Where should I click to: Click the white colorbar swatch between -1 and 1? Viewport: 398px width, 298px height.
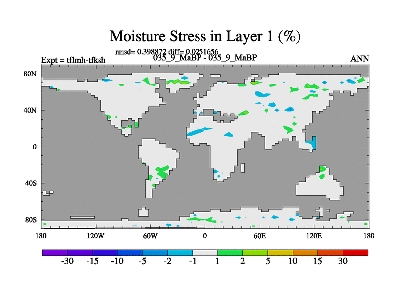(x=205, y=252)
